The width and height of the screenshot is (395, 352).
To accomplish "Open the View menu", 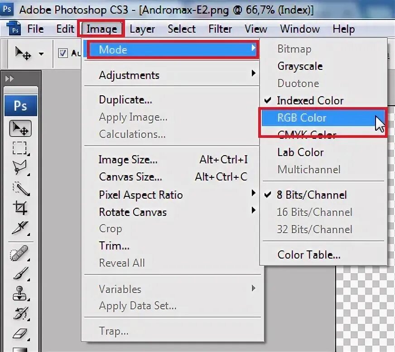I will point(255,29).
